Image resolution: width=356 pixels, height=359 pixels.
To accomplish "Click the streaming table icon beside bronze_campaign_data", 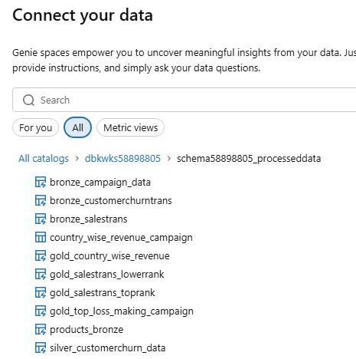I will (41, 182).
